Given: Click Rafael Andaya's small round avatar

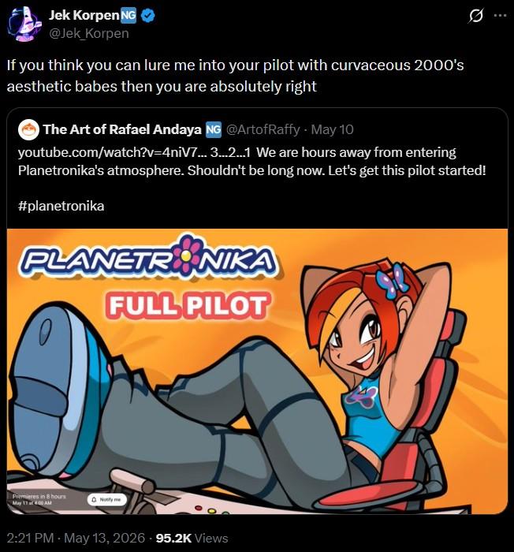Looking at the screenshot, I should click(x=28, y=129).
